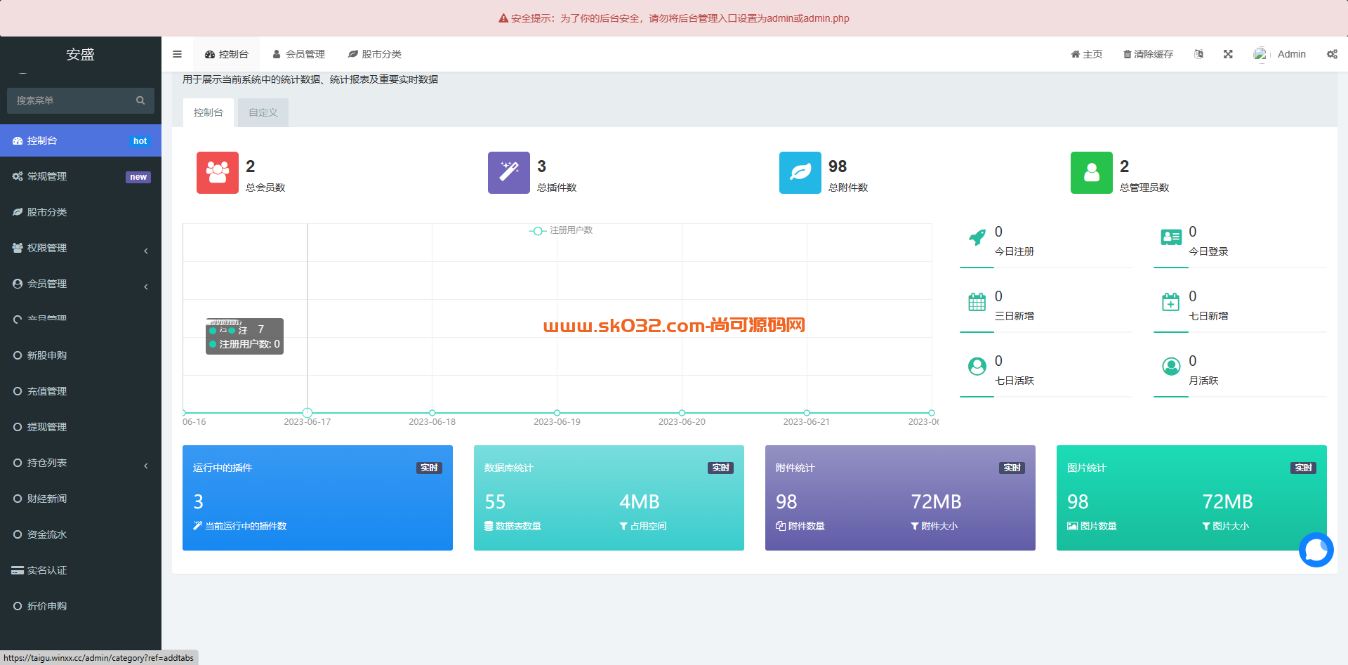
Task: Open 实名认证 in the sidebar
Action: [81, 570]
